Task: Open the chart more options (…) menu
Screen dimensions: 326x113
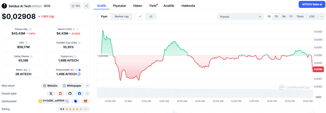Action: click(x=321, y=17)
